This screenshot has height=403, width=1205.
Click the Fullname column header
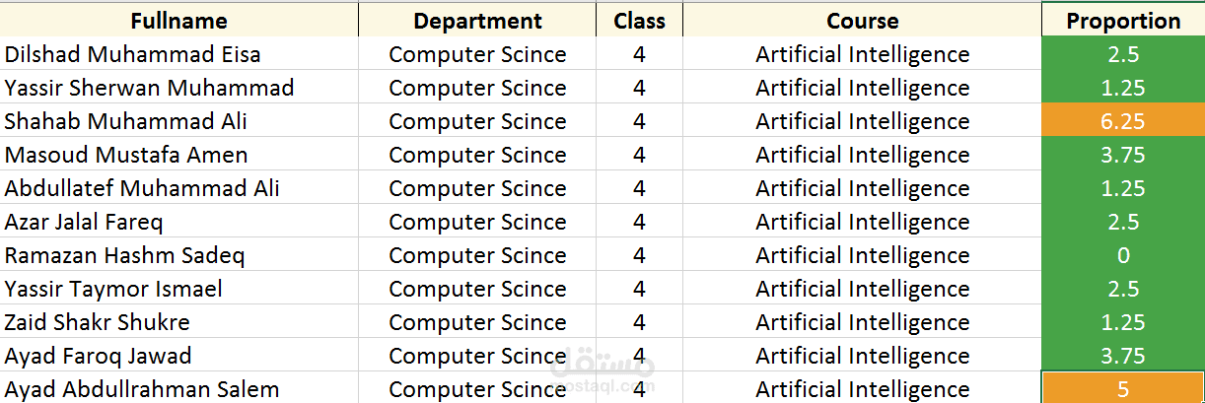pyautogui.click(x=178, y=21)
